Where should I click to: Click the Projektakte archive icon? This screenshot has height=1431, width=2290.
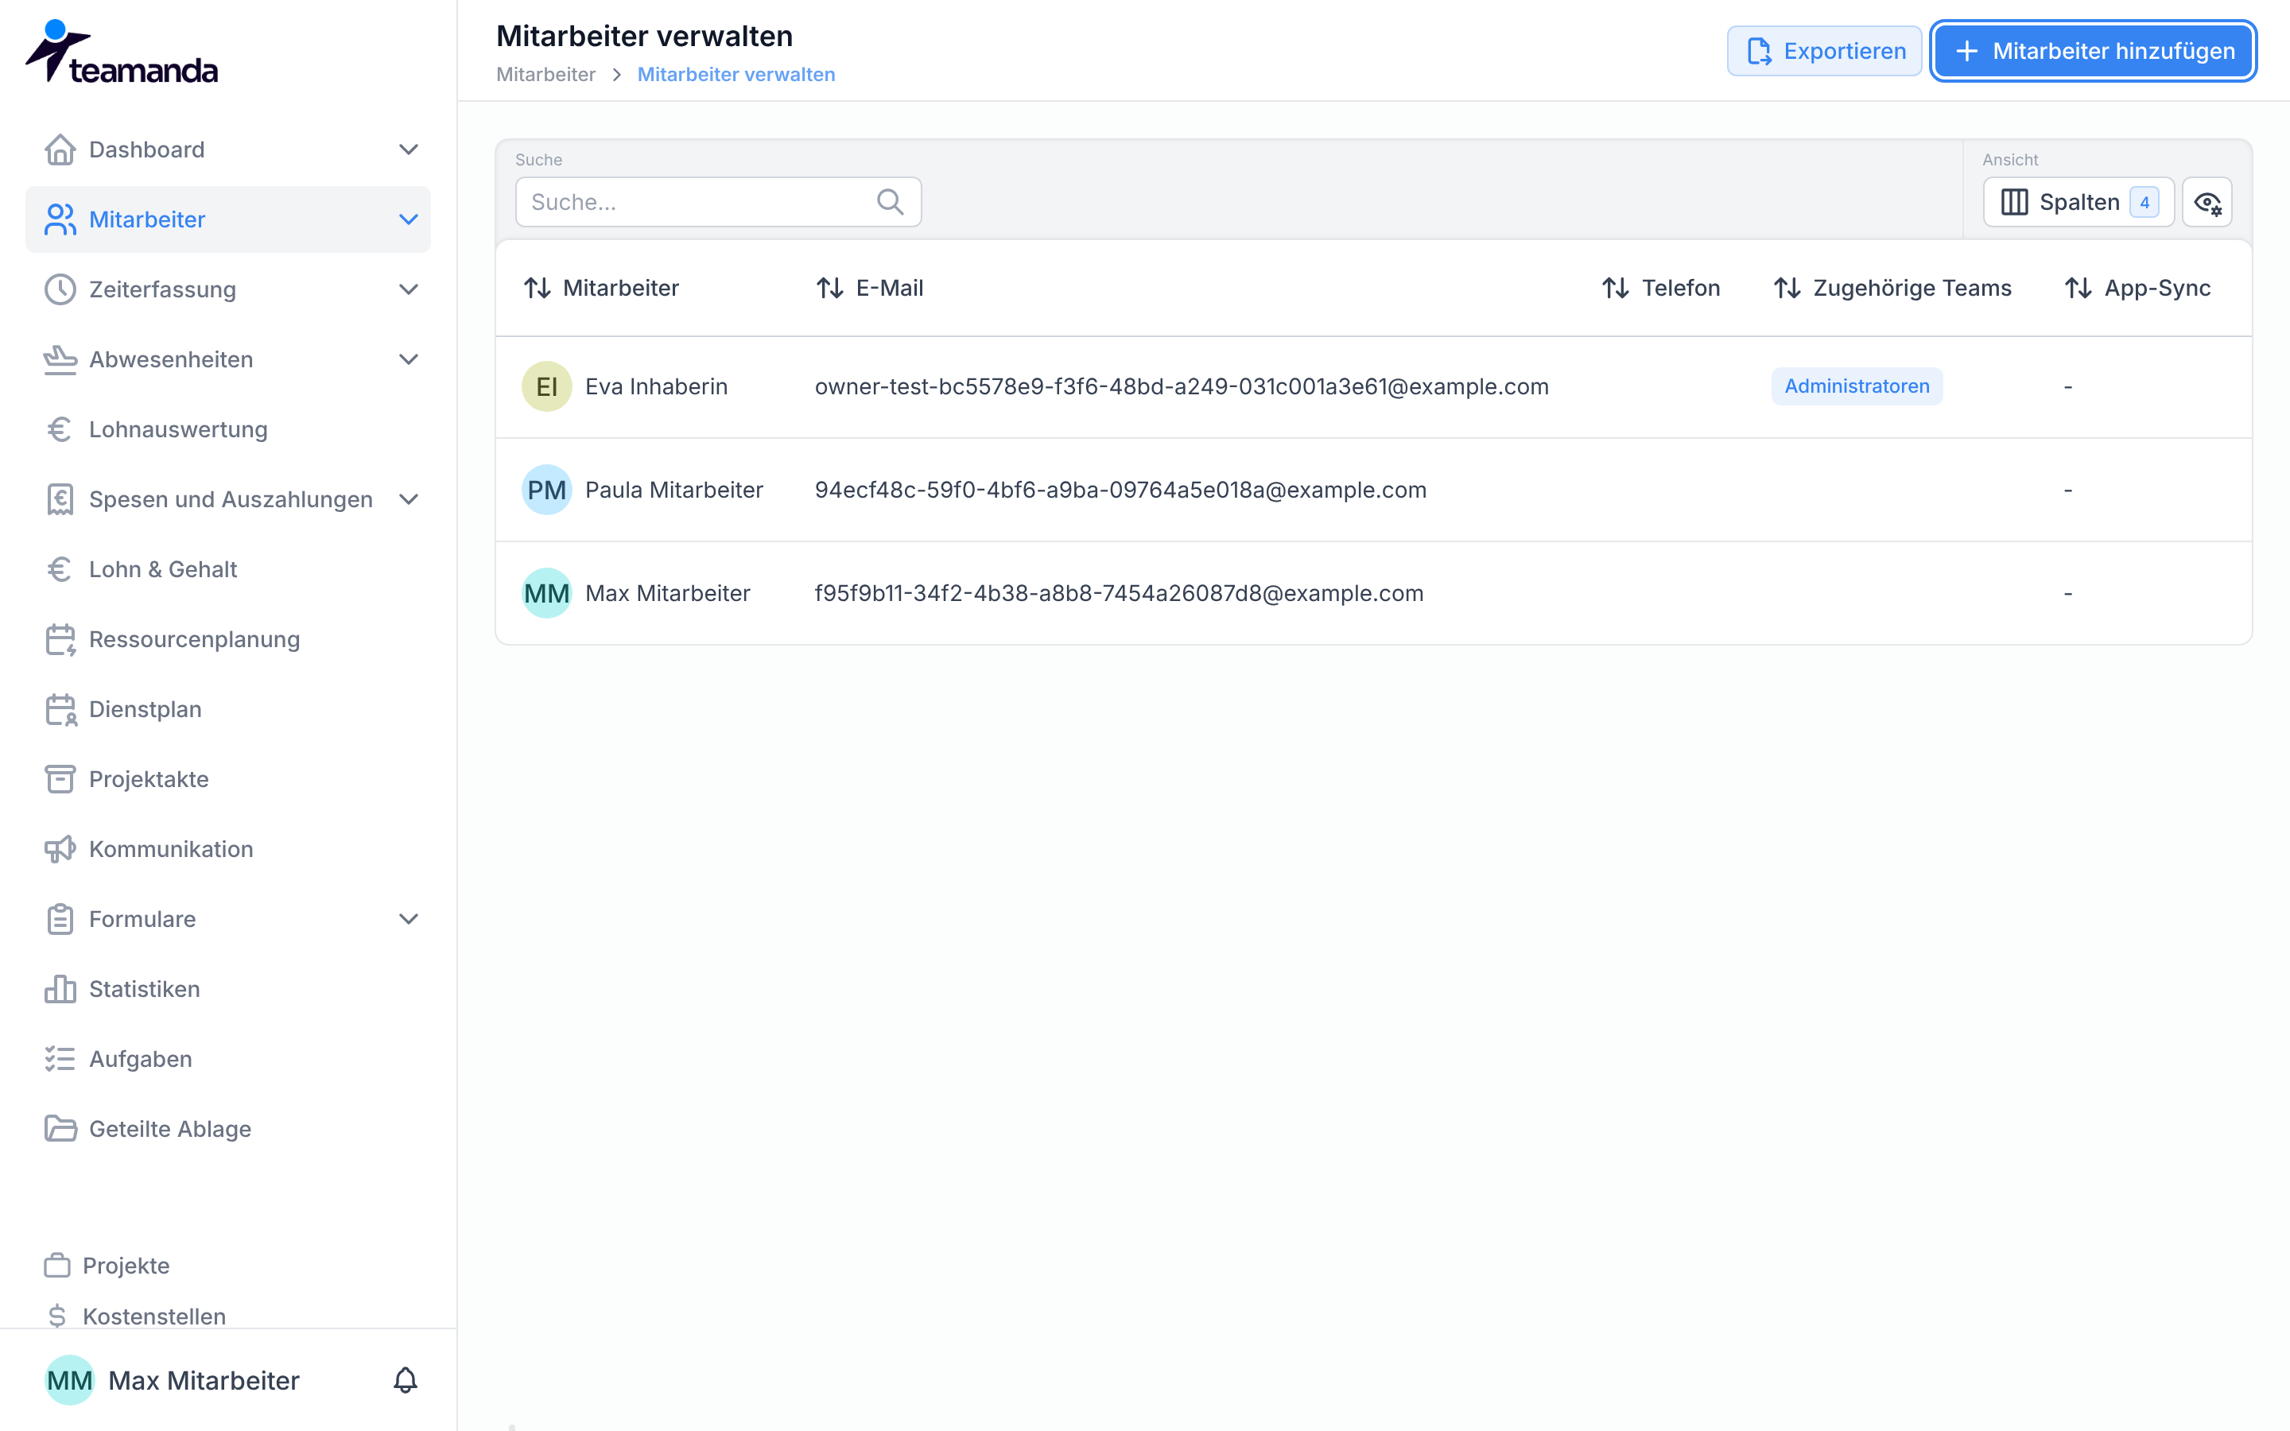[x=60, y=779]
